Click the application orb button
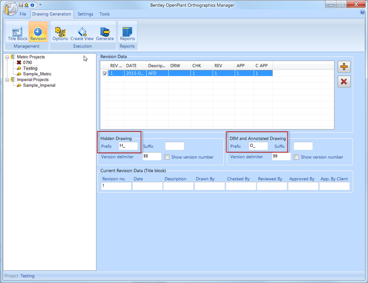 (10, 9)
